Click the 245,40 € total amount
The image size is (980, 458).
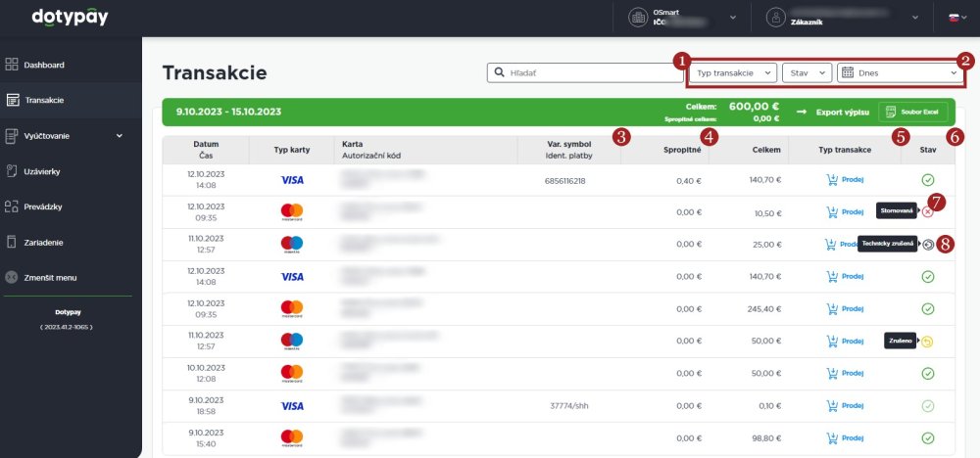pyautogui.click(x=764, y=309)
